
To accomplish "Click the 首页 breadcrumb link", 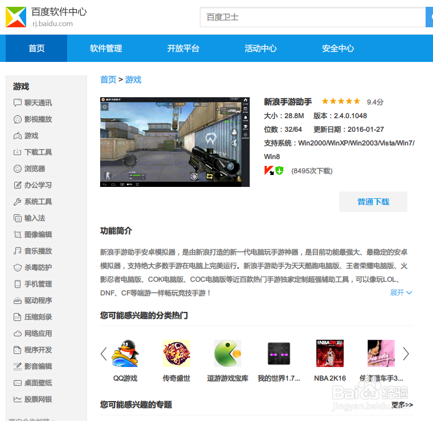I will pyautogui.click(x=108, y=80).
